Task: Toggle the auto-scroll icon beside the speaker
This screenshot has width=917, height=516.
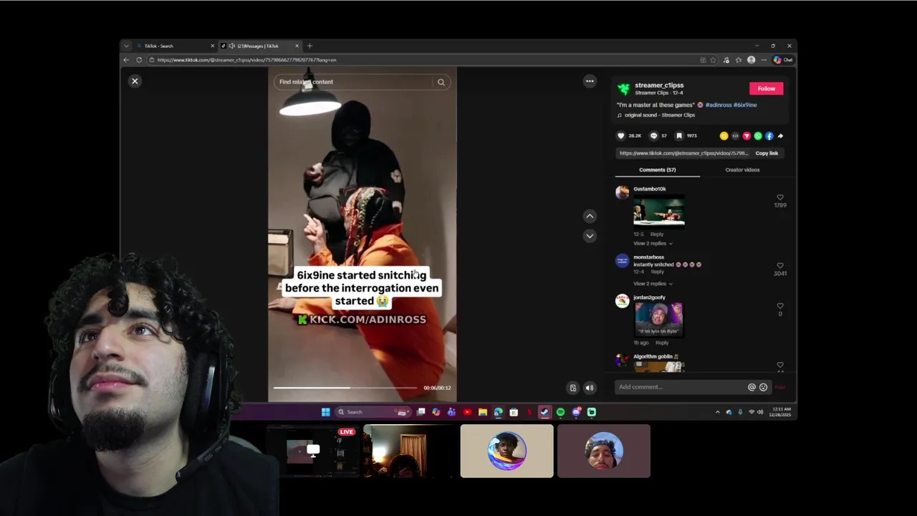Action: click(x=572, y=388)
